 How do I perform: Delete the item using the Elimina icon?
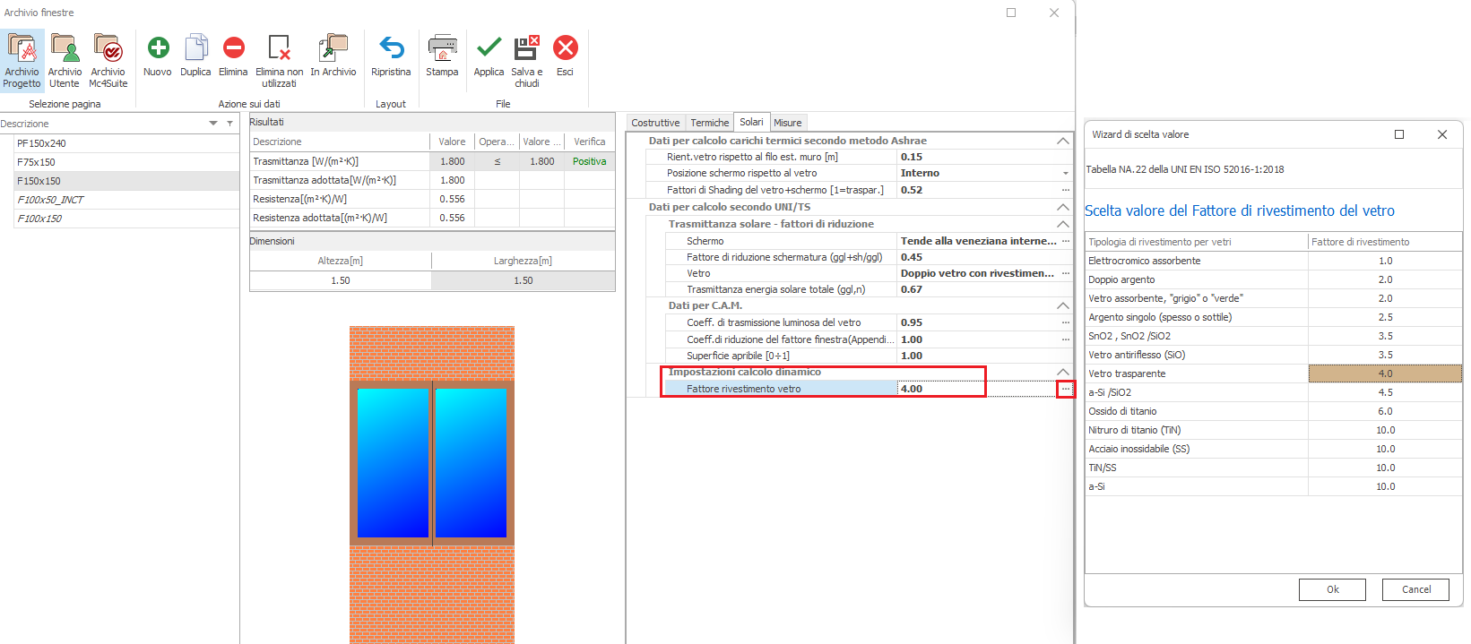(233, 56)
